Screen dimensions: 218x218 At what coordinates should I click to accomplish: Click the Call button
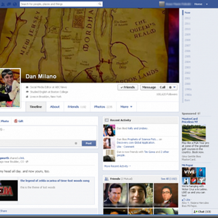(x=162, y=87)
